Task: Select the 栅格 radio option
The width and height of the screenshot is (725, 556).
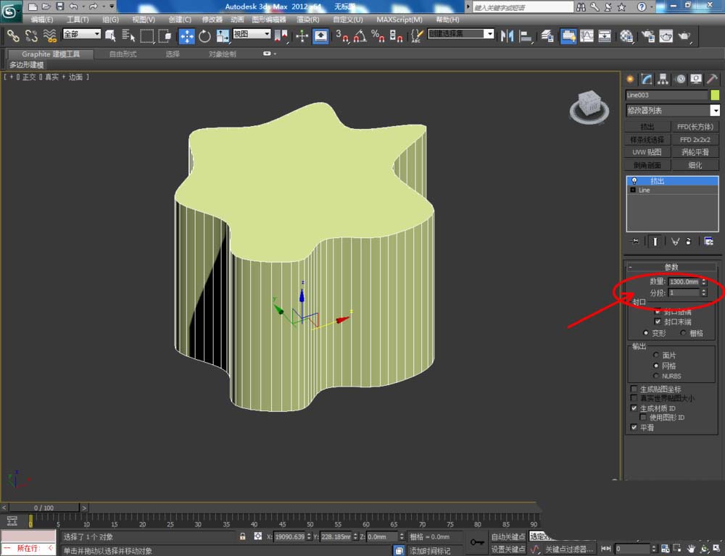Action: point(684,333)
